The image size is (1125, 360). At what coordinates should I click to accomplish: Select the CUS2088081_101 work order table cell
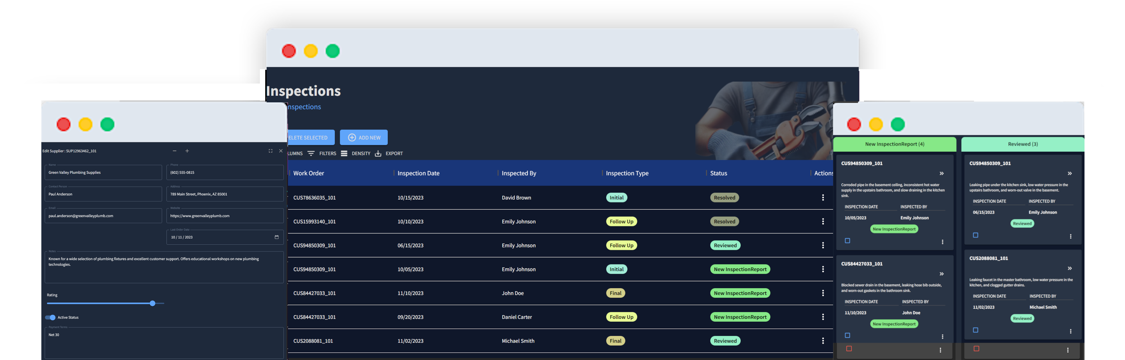(313, 341)
